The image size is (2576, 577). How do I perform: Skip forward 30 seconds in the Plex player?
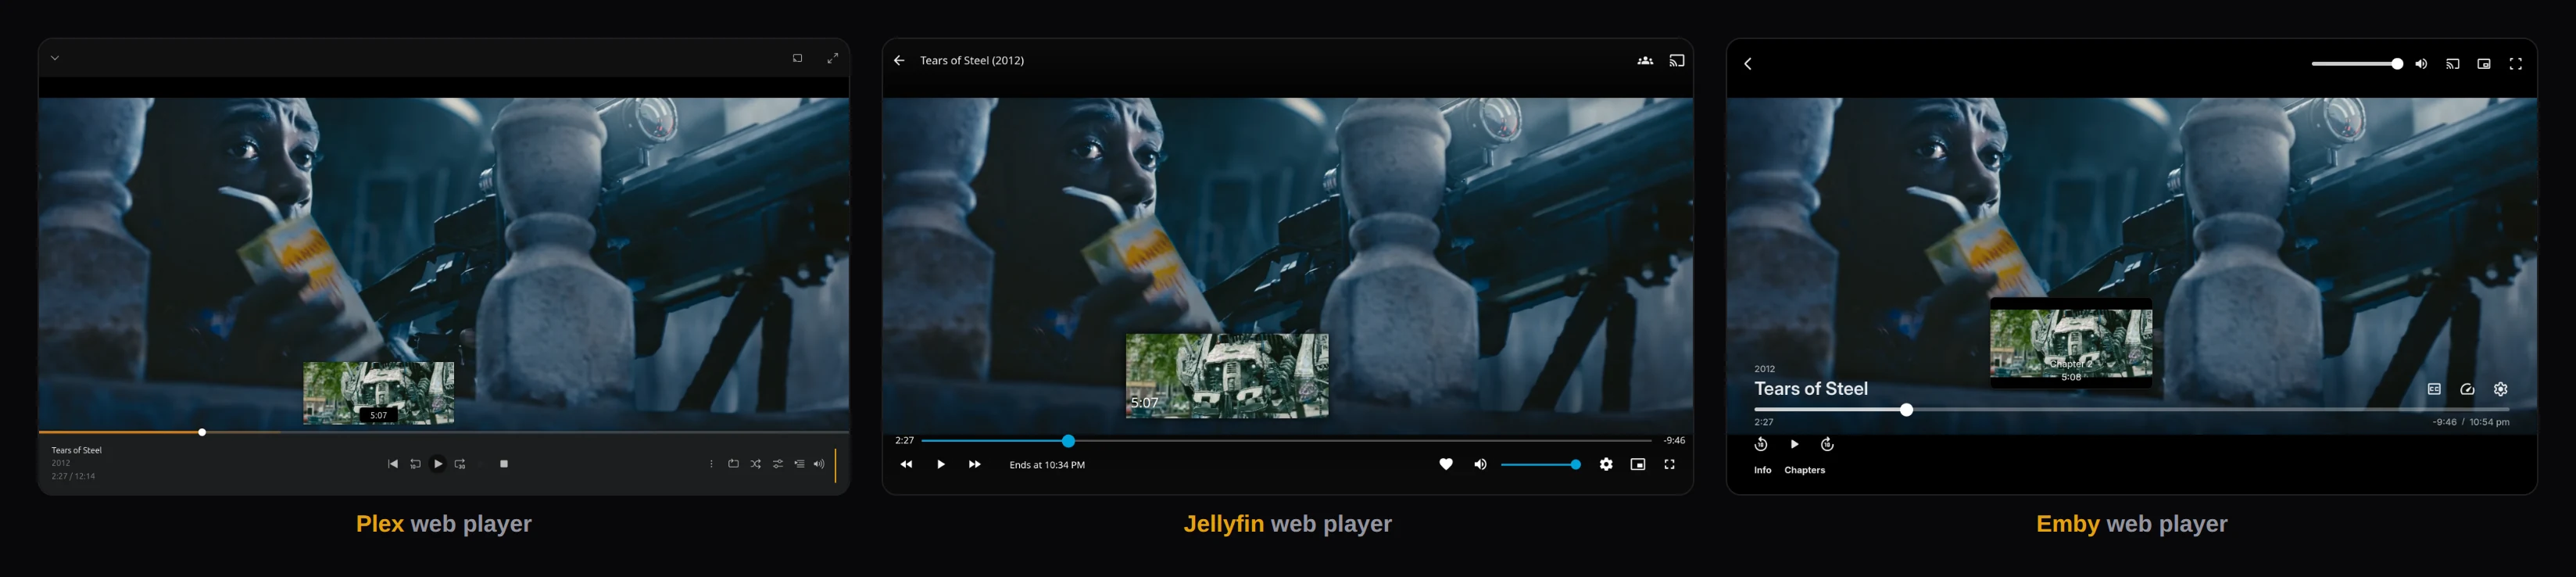coord(460,464)
